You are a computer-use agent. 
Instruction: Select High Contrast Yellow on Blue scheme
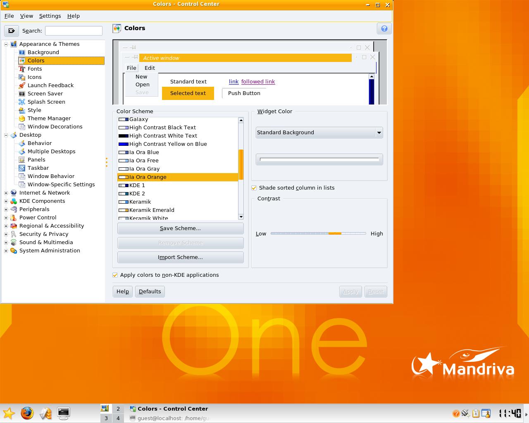click(x=178, y=144)
